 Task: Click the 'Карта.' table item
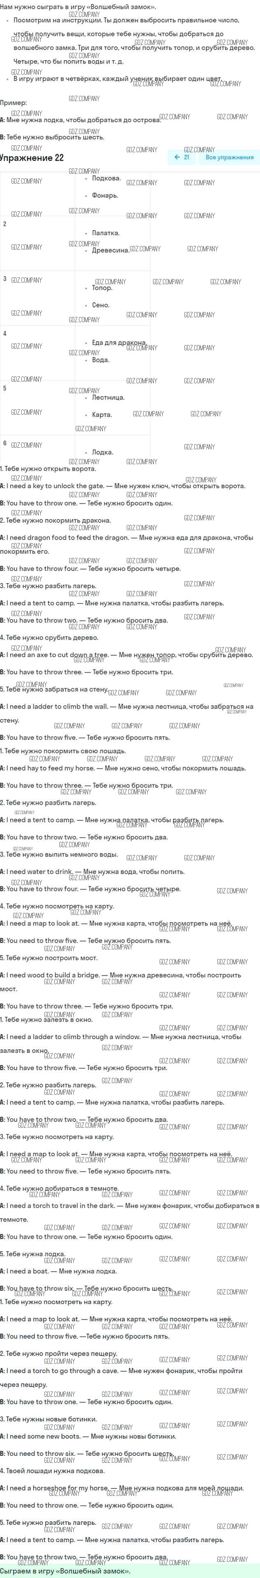102,415
